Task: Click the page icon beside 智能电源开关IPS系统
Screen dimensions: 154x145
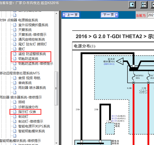Action: [15, 126]
